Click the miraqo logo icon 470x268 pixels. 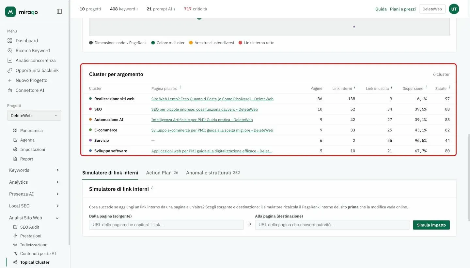(10, 12)
